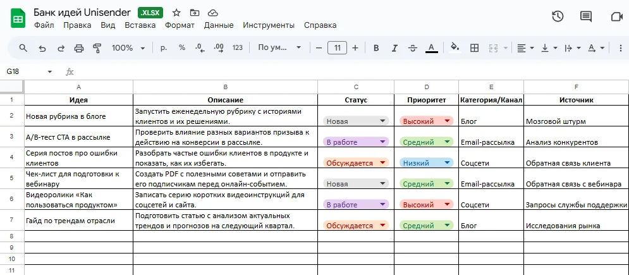Apply percent format with % button
629x275 pixels.
coord(182,48)
